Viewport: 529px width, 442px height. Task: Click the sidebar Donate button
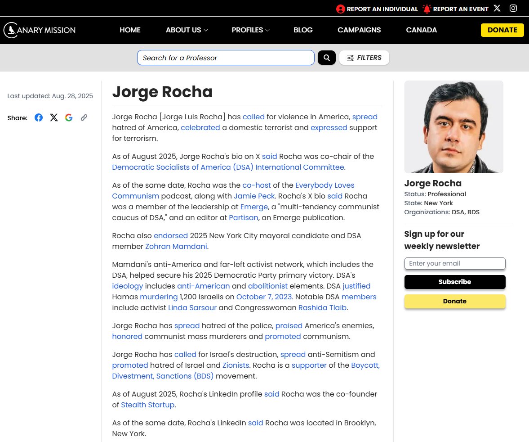[x=455, y=301]
